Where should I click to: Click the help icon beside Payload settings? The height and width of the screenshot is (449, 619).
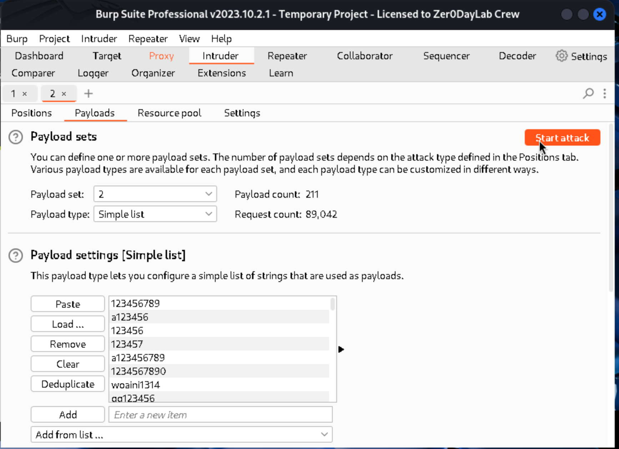click(x=16, y=256)
